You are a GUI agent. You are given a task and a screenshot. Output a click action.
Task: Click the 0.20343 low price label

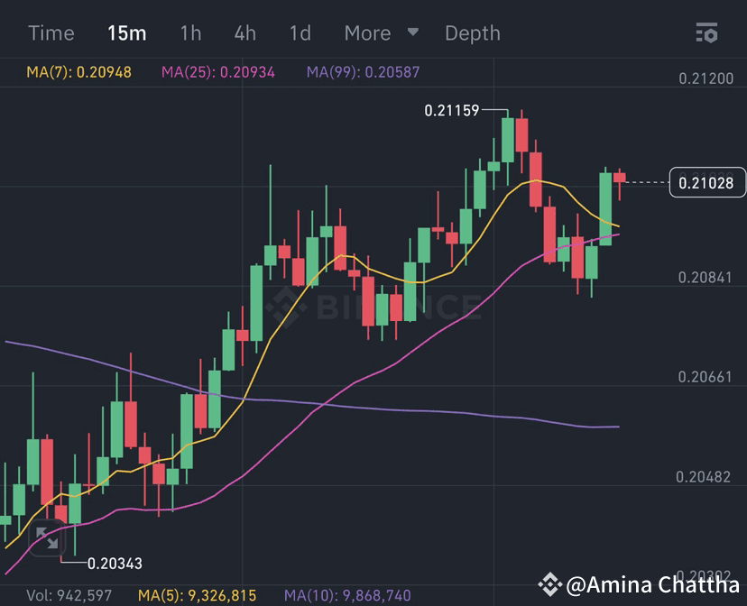117,563
